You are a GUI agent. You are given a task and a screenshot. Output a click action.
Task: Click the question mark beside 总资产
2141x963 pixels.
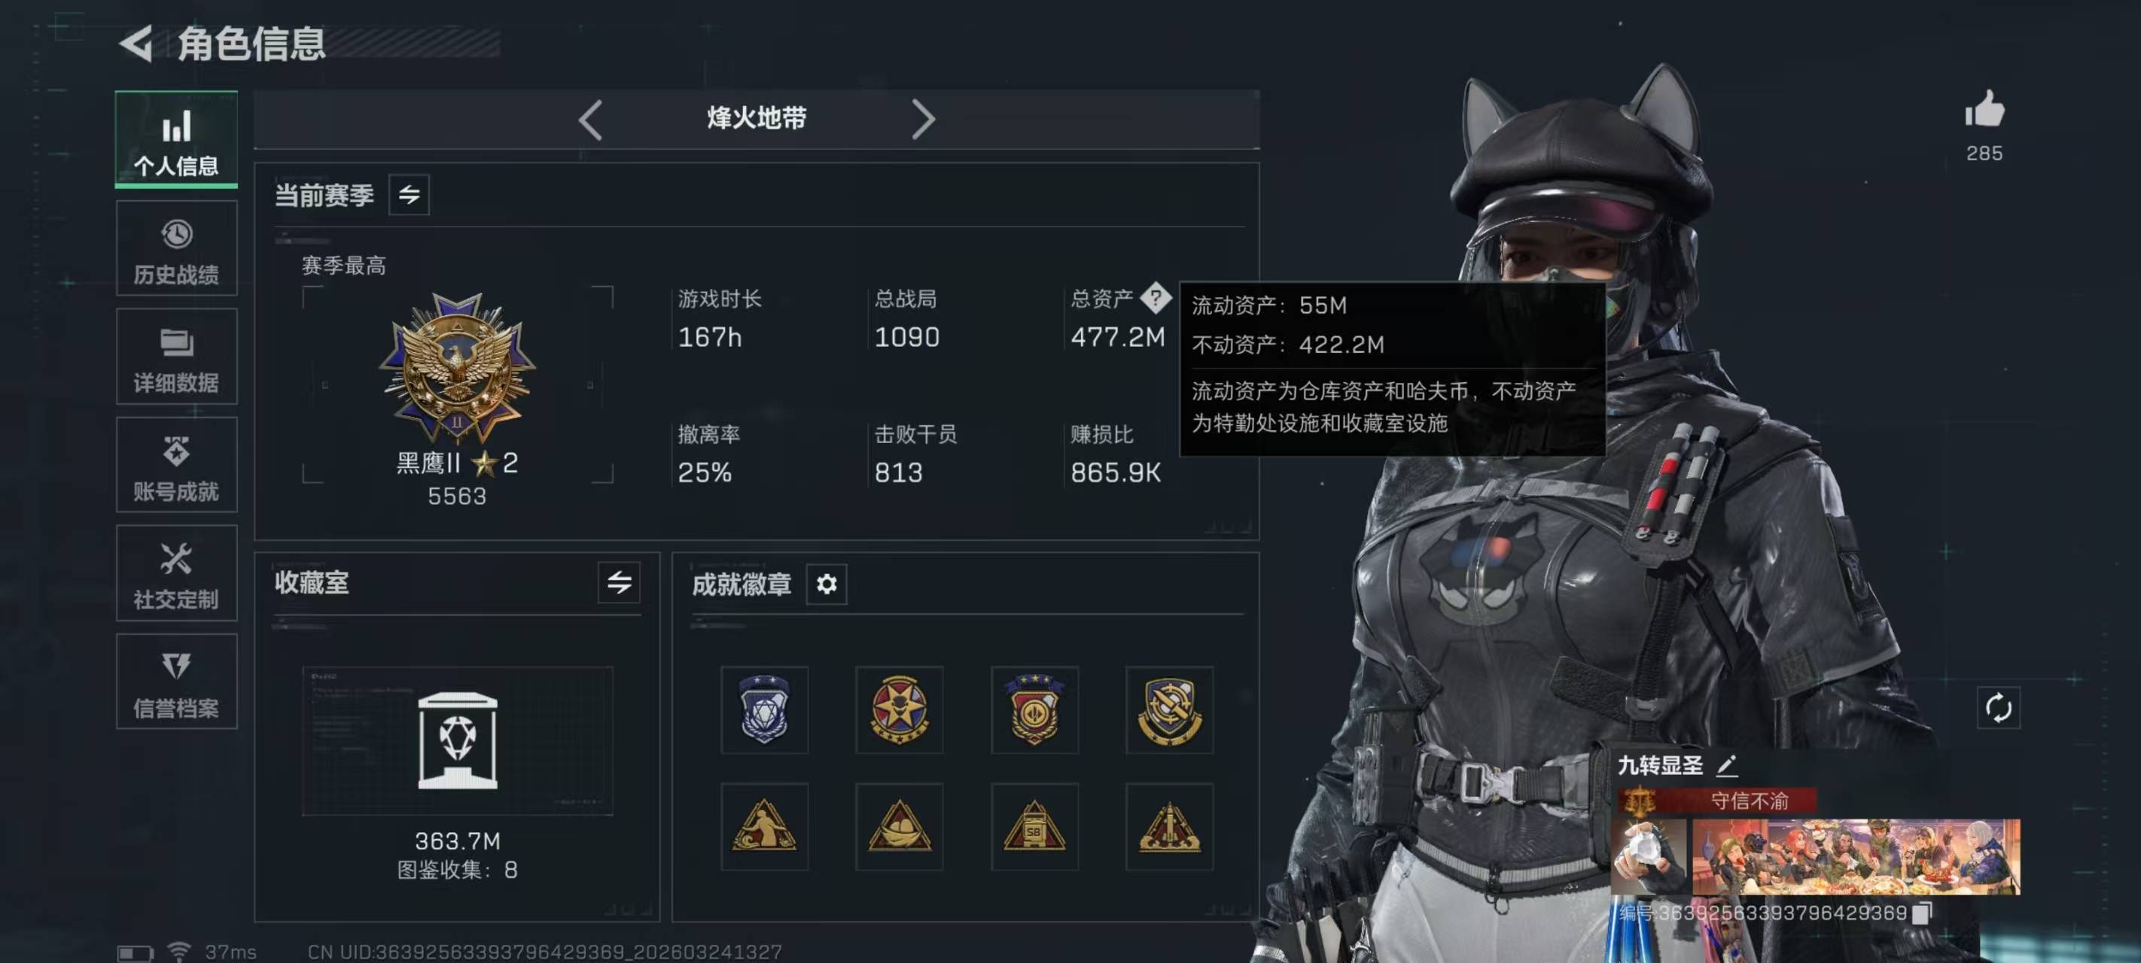pos(1156,297)
